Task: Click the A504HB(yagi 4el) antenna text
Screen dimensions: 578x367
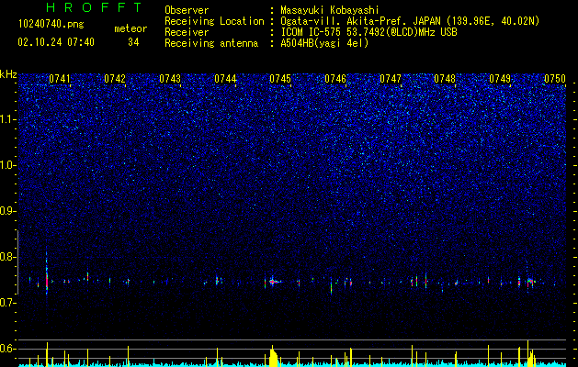Action: point(324,43)
